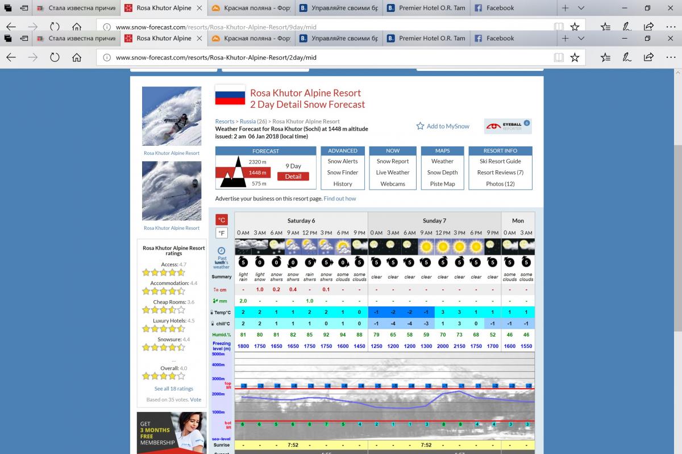The image size is (682, 454).
Task: Click 'See all 18 ratings' link
Action: point(174,389)
